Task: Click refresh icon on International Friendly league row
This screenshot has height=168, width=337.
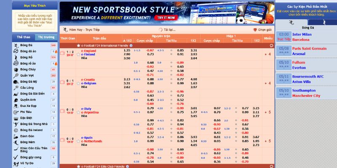Action: pos(271,46)
